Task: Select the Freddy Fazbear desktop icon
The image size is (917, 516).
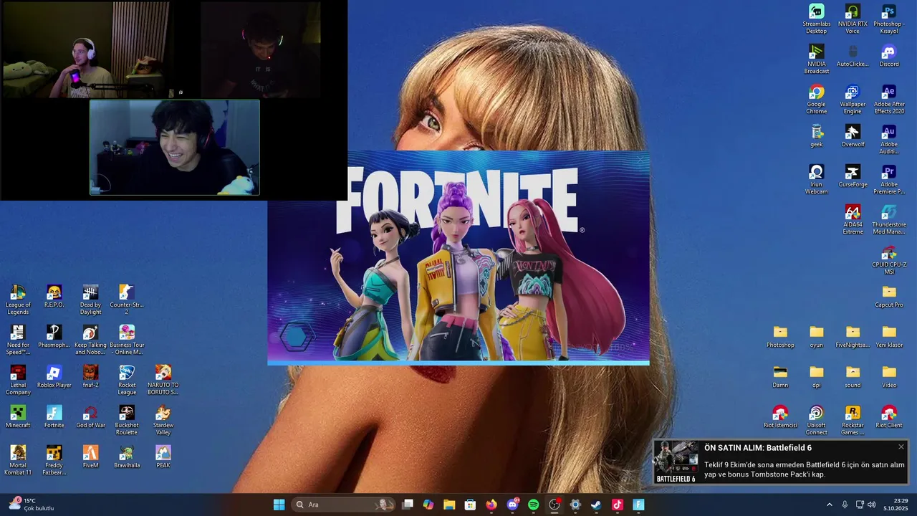Action: [x=54, y=460]
